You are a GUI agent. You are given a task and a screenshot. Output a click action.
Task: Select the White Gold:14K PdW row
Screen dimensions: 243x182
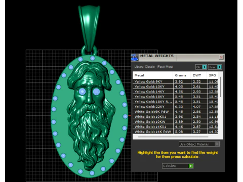(x=175, y=131)
